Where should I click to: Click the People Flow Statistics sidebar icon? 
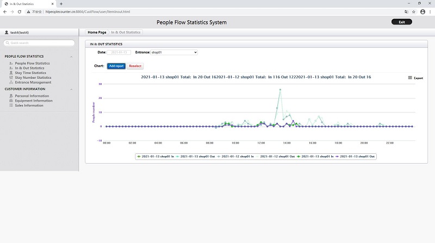click(11, 63)
